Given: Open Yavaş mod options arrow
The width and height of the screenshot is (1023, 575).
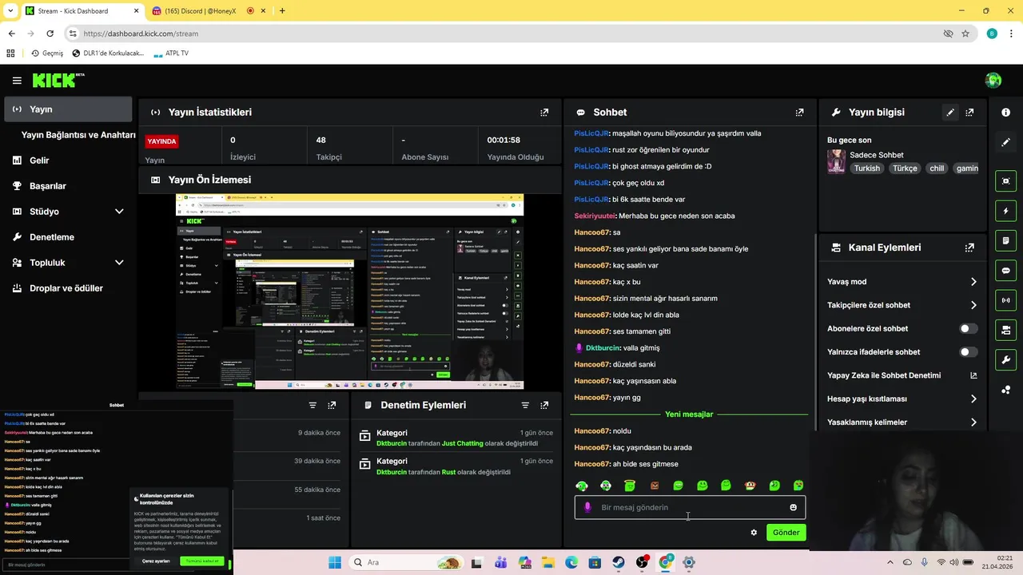Looking at the screenshot, I should 973,282.
